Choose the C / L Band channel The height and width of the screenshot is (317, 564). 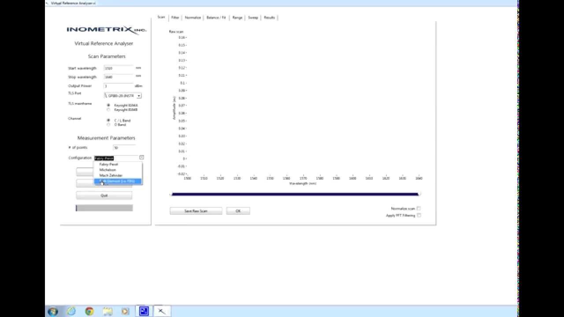108,120
